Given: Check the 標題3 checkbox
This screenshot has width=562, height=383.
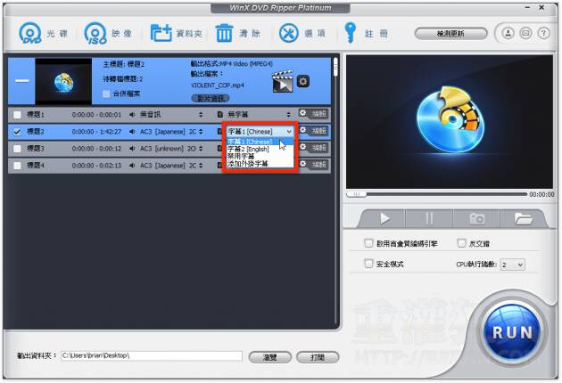Looking at the screenshot, I should pyautogui.click(x=17, y=149).
